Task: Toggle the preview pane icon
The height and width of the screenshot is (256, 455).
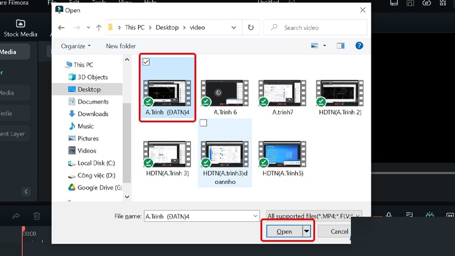Action: [x=341, y=46]
